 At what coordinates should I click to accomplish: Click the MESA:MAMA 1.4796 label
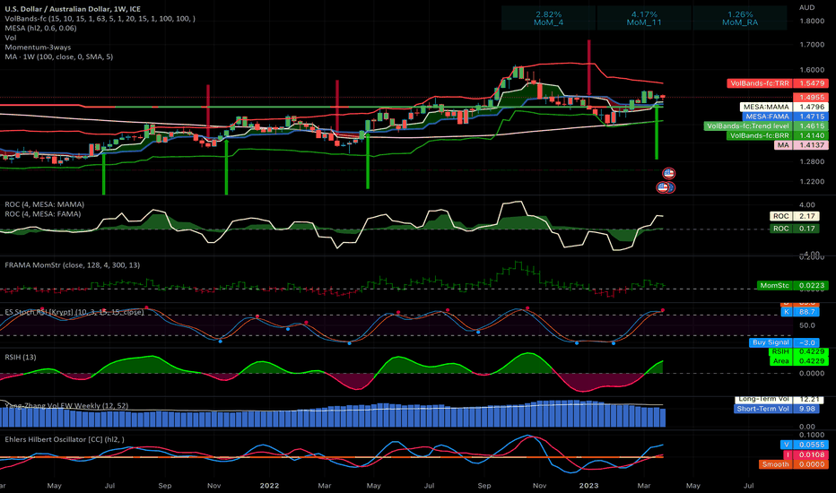(x=784, y=108)
